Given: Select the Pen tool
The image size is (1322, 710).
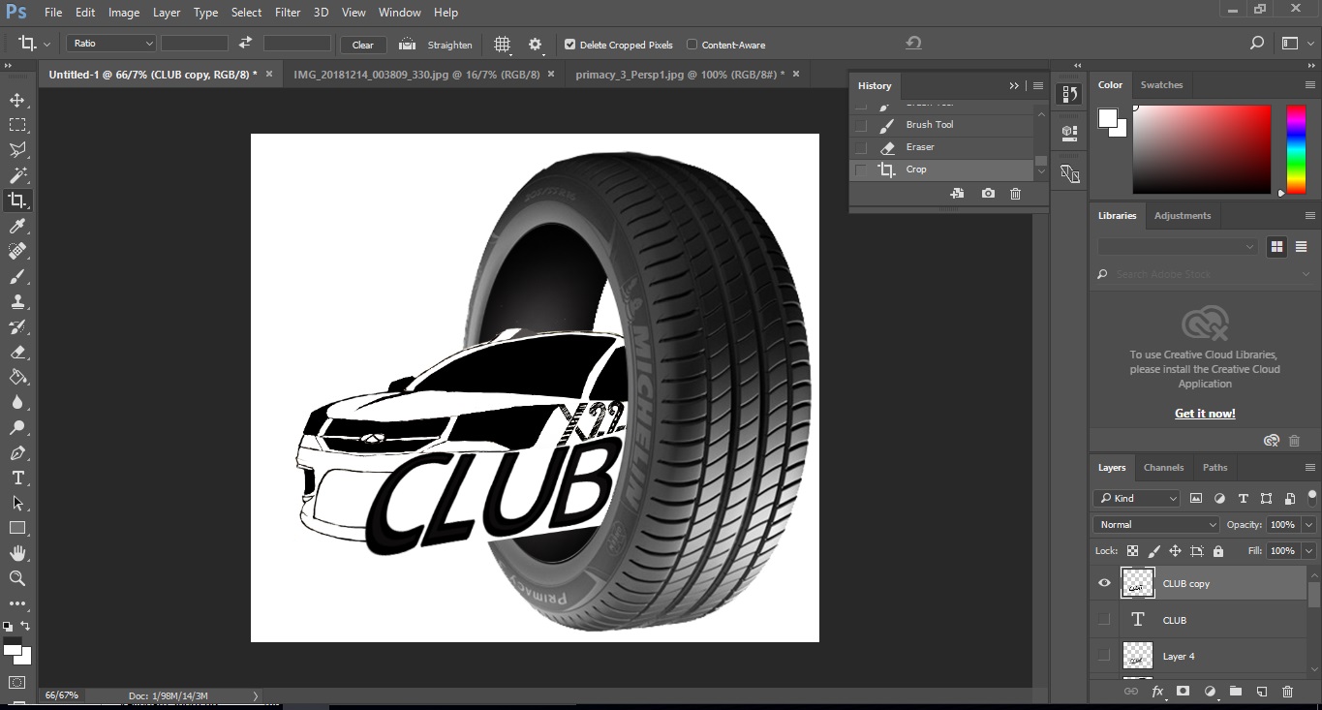Looking at the screenshot, I should tap(17, 452).
